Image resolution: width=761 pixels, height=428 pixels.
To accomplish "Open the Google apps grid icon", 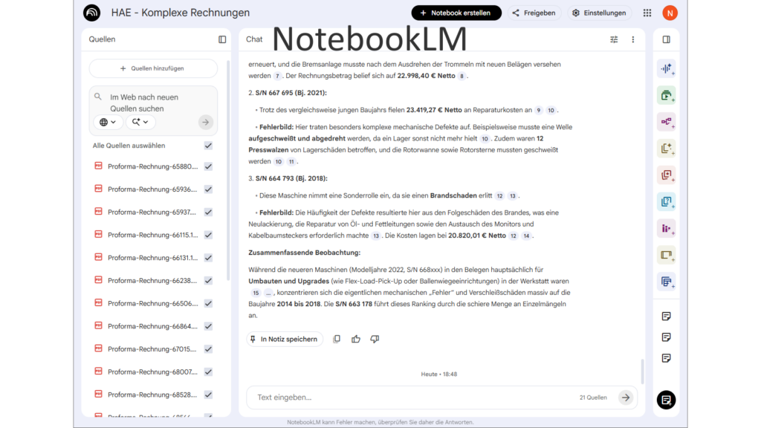I will pos(647,12).
